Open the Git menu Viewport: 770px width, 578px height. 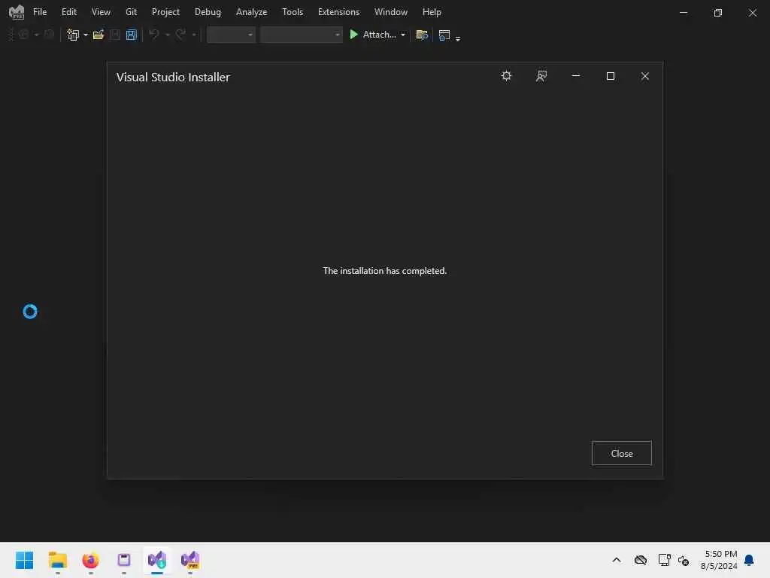131,12
